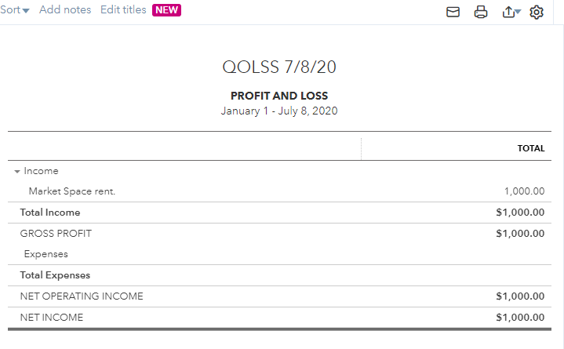Click NET INCOME amount value
The image size is (564, 349).
520,318
